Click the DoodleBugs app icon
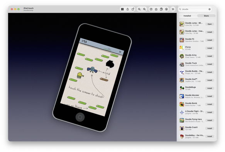225x152 pixels. pos(182,88)
